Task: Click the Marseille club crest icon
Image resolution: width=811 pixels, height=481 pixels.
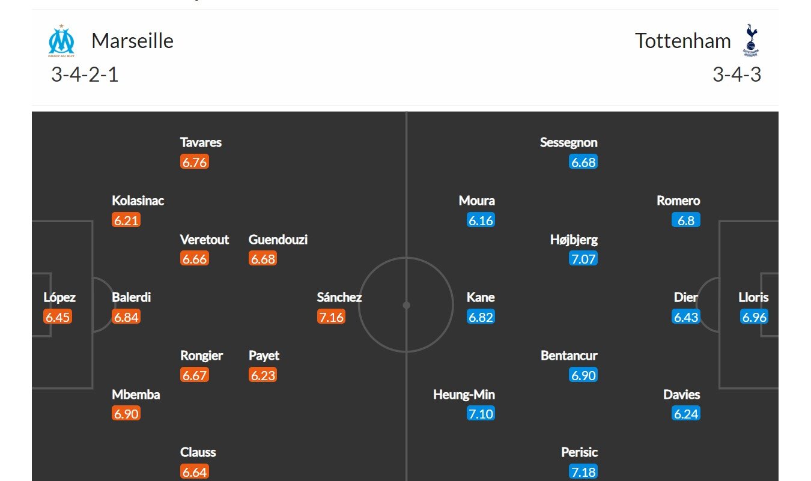Action: tap(61, 41)
